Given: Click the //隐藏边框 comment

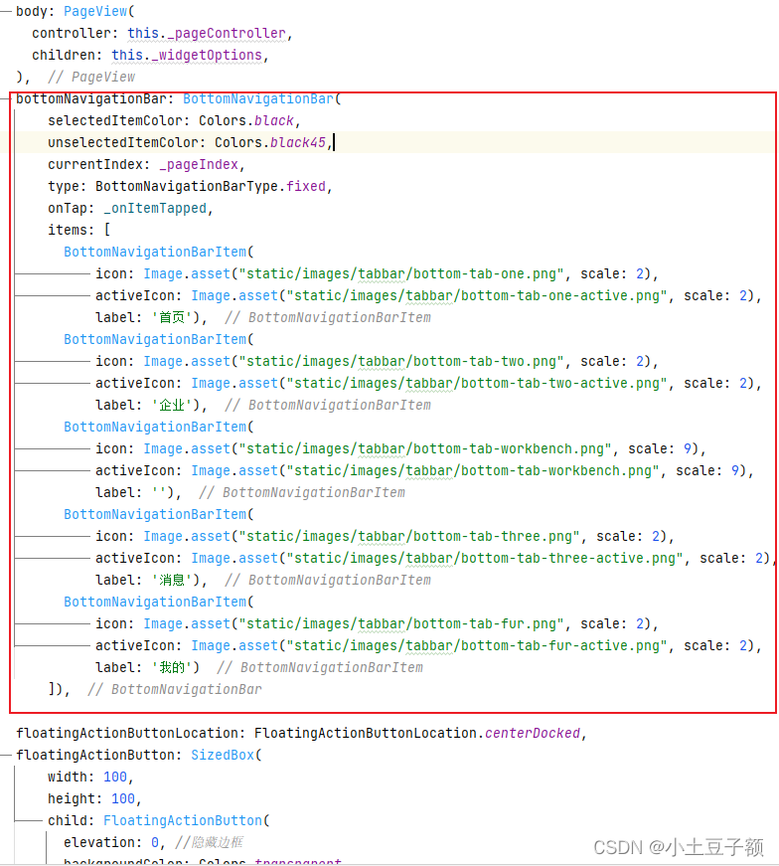Looking at the screenshot, I should 209,843.
